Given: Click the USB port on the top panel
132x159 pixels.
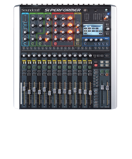Looking at the screenshot, I should [96, 10].
